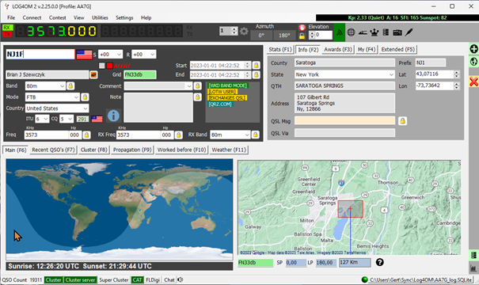Switch to Awards (F3) tab

pos(338,50)
